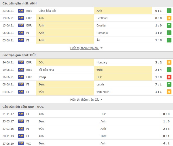Click the 4 : 1 score in the 2010 WC match
Screen dimensions: 173x146
pyautogui.click(x=166, y=143)
